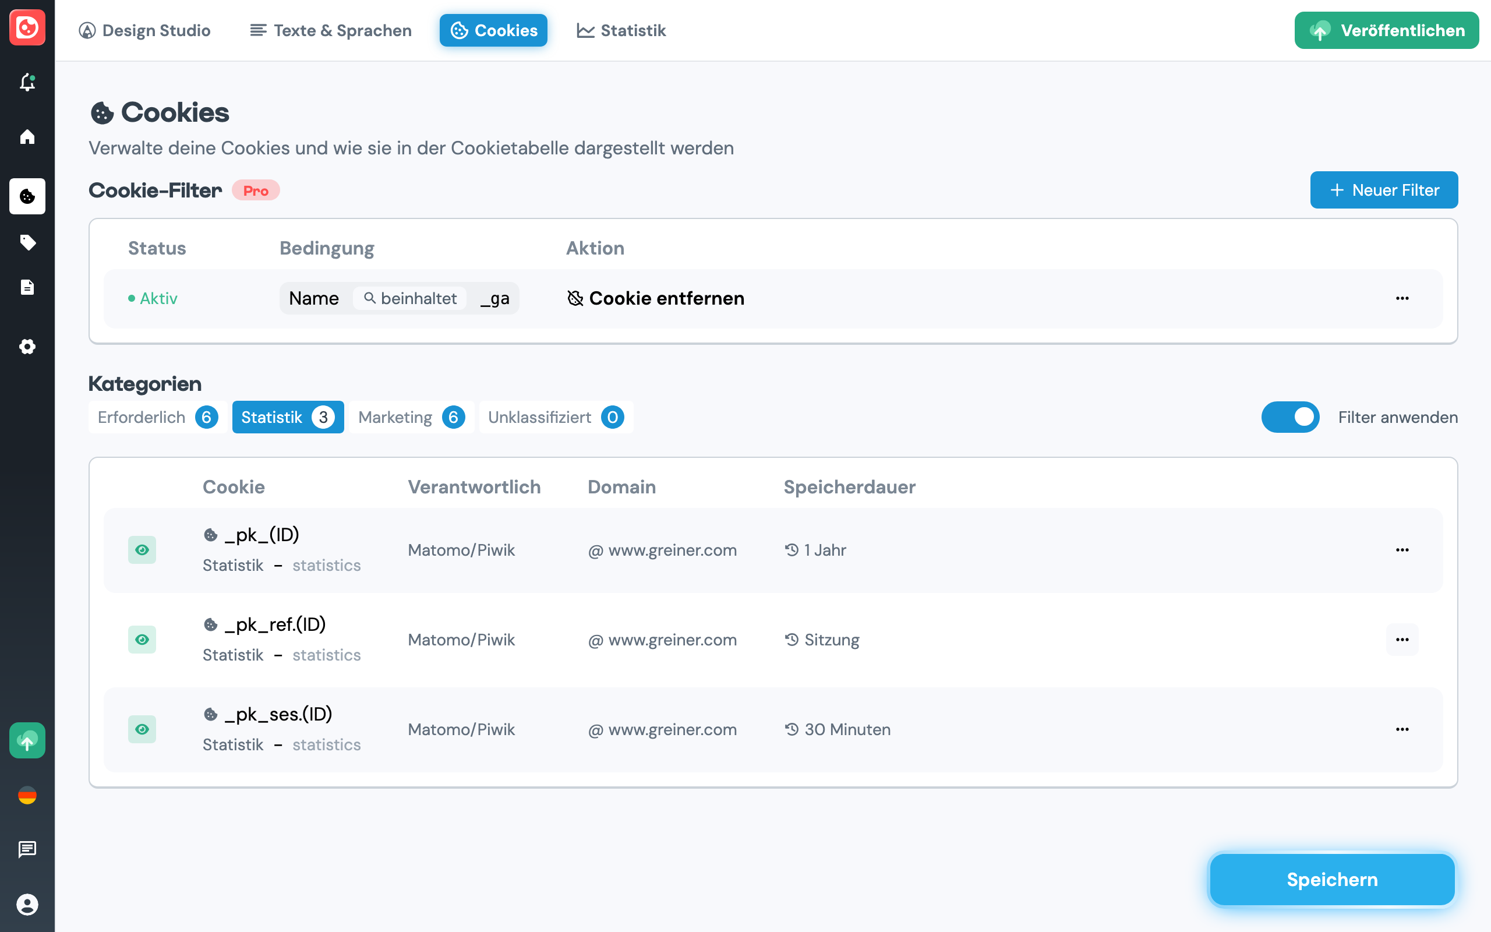
Task: Open the Texte & Sprachen section
Action: (330, 30)
